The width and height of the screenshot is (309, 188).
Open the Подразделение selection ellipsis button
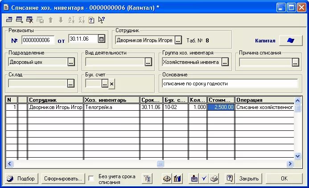pos(71,62)
